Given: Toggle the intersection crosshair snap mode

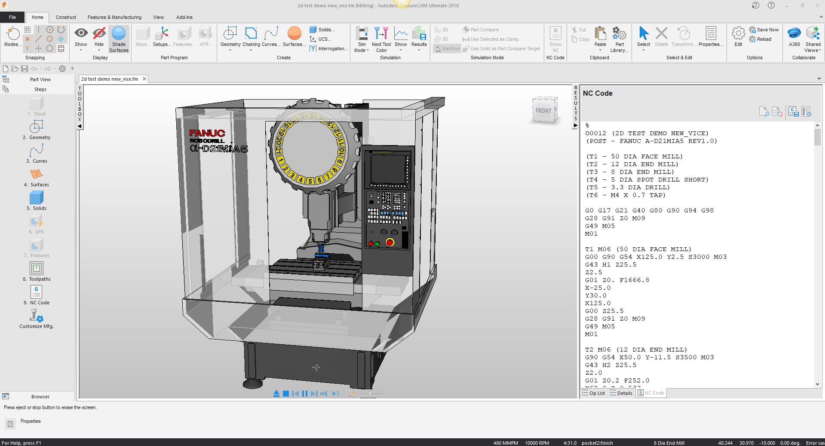Looking at the screenshot, I should (x=39, y=49).
